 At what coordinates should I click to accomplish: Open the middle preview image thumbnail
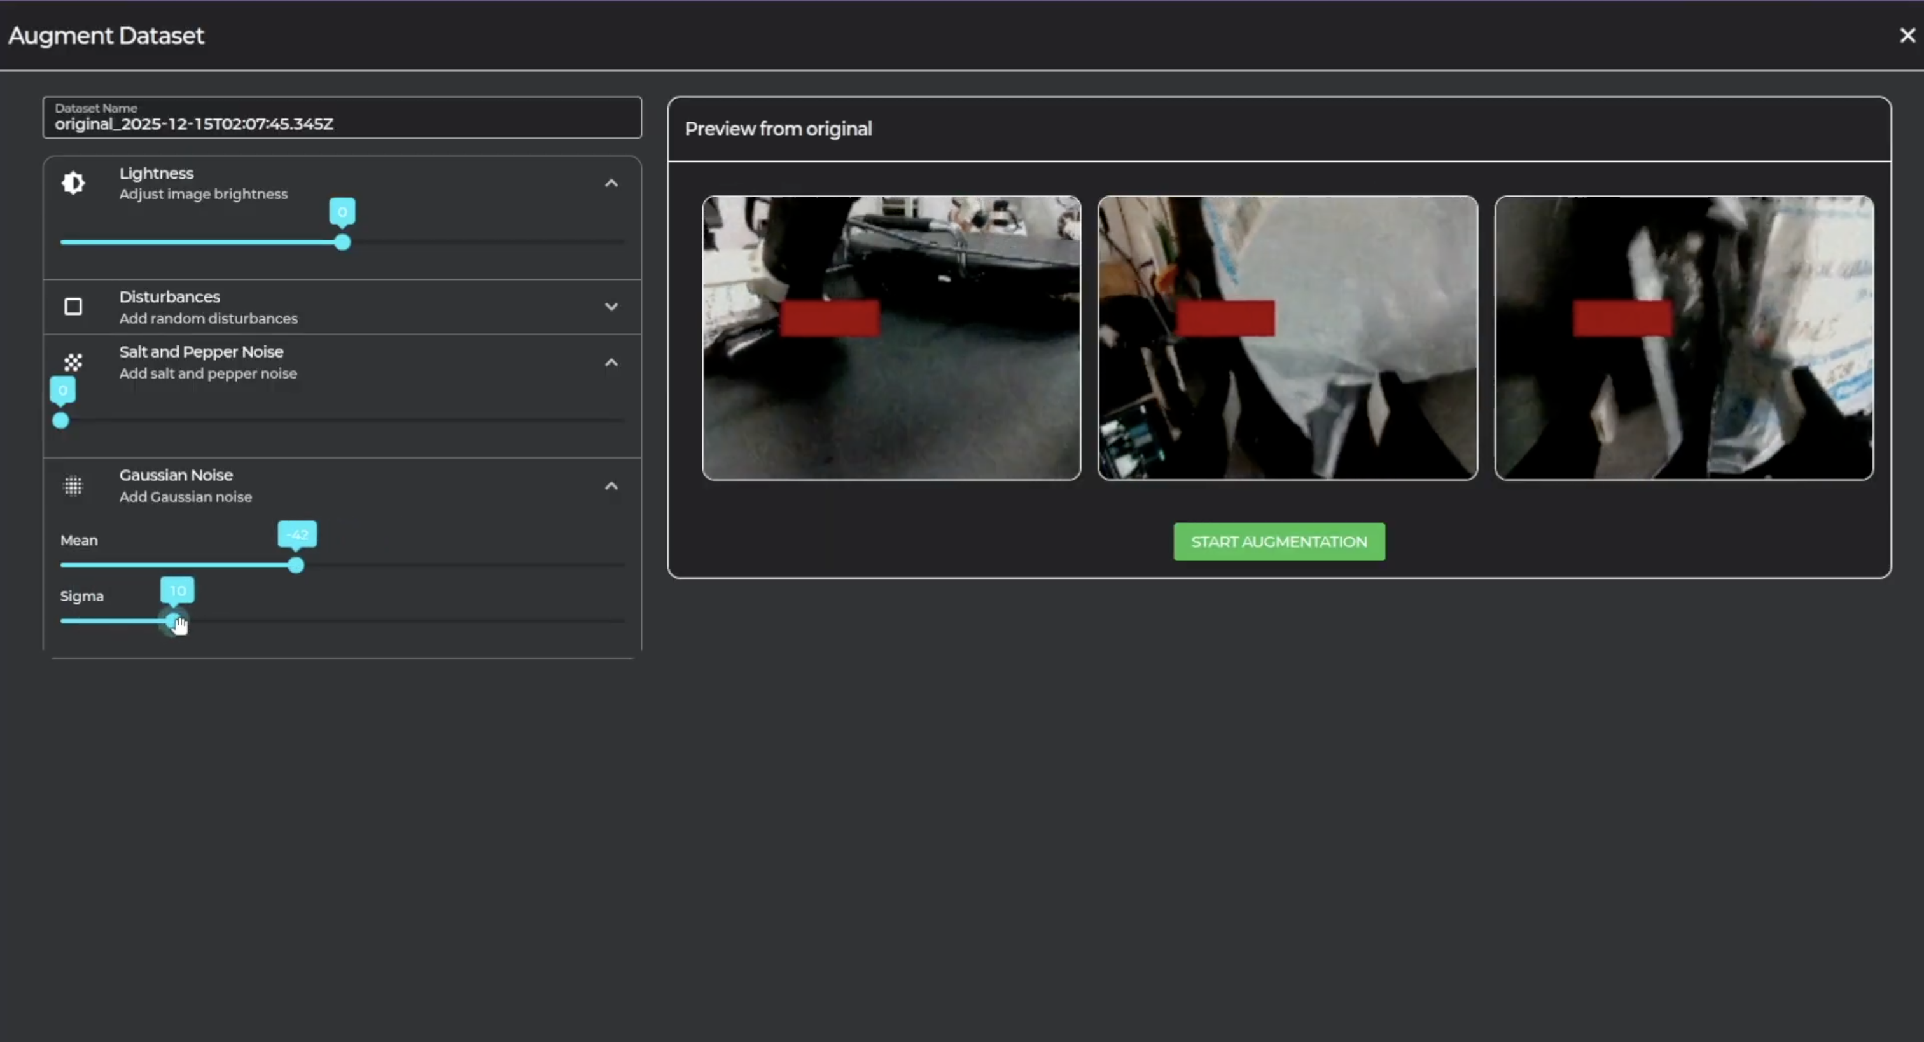coord(1287,338)
